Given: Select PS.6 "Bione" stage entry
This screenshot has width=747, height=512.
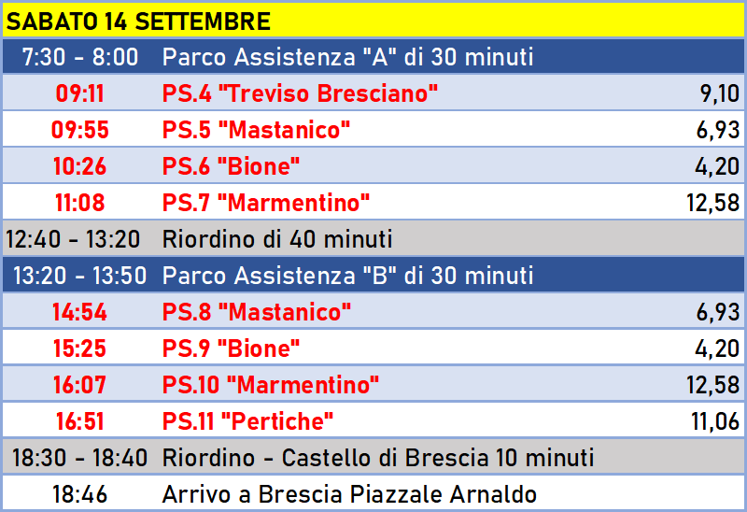Looking at the screenshot, I should (231, 166).
